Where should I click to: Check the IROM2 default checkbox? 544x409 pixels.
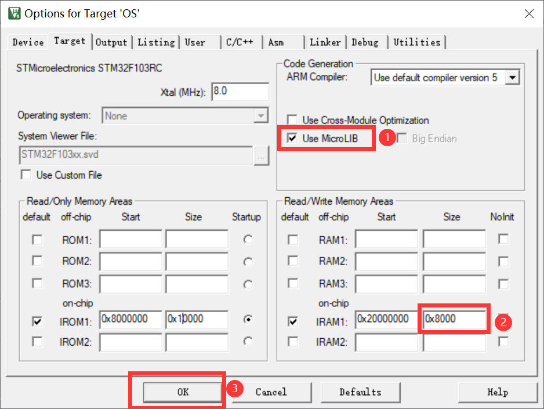pyautogui.click(x=37, y=342)
